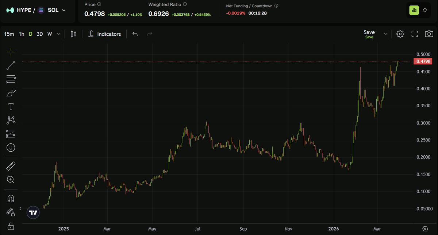Screen dimensions: 438x235
Task: Click the 0.3000 price axis label
Action: click(423, 123)
